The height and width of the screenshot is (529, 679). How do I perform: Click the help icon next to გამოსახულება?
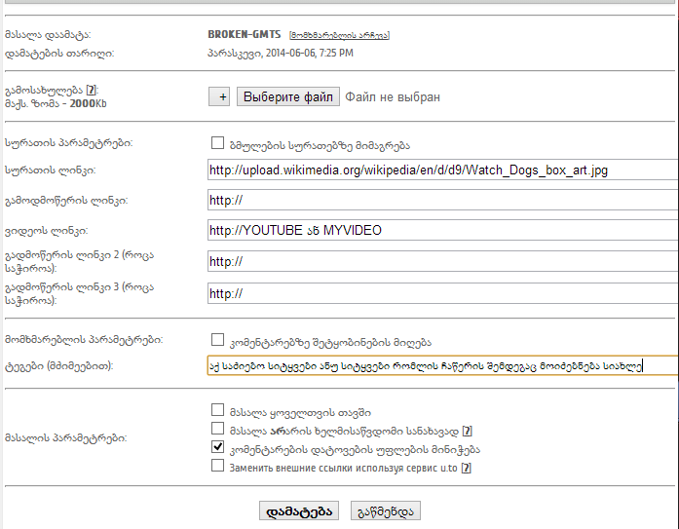coord(90,90)
